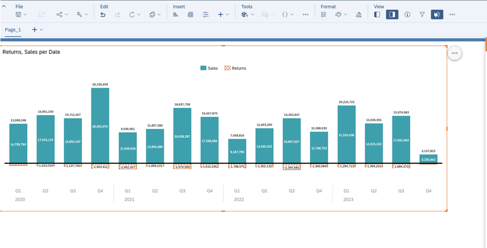The width and height of the screenshot is (487, 248).
Task: Open the add page plus dropdown
Action: [x=38, y=30]
